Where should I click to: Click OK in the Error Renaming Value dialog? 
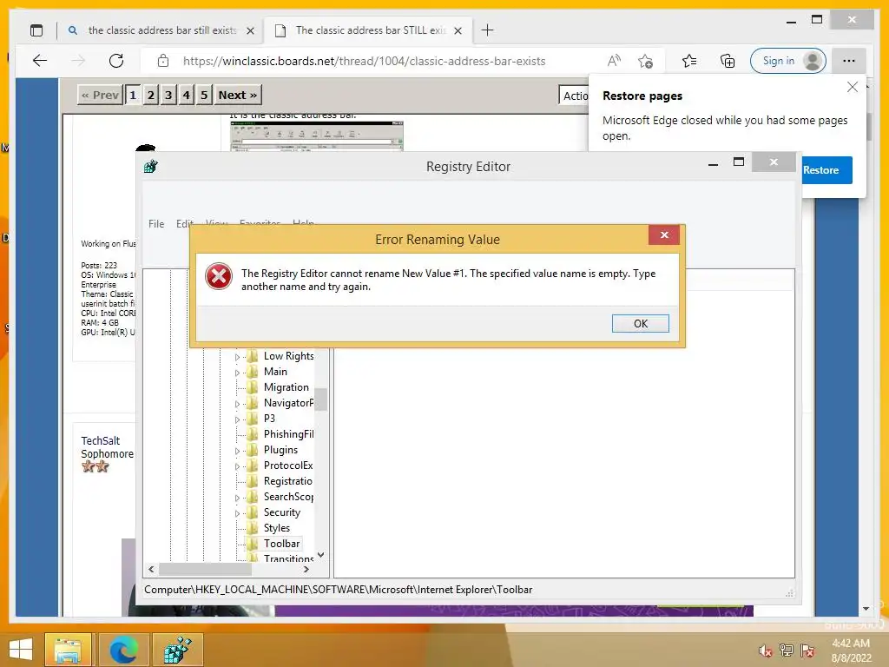click(x=640, y=323)
